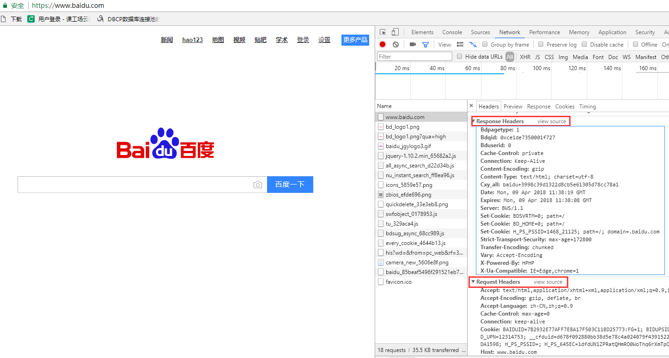This screenshot has height=358, width=669.
Task: Click the 登录 login link
Action: pyautogui.click(x=303, y=40)
